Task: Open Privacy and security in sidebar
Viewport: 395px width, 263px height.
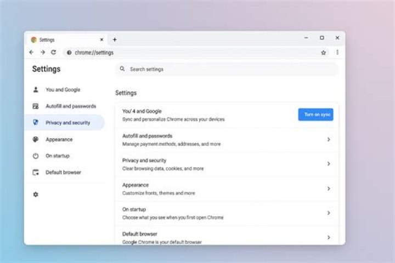Action: tap(65, 123)
